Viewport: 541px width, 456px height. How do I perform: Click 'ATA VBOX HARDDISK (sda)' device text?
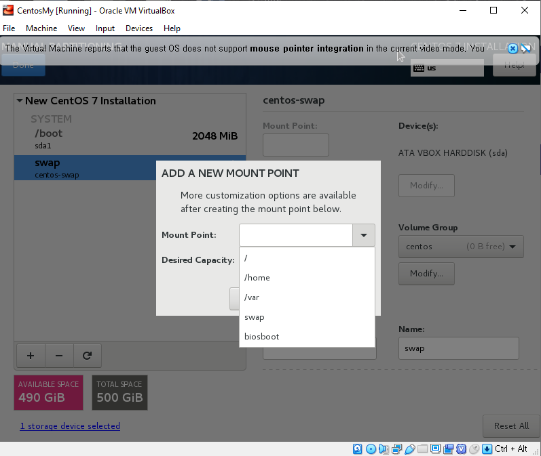coord(453,153)
